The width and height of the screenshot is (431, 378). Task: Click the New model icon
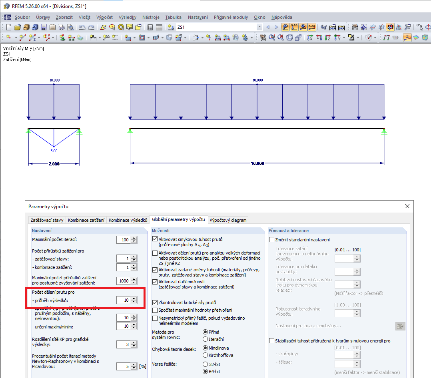tap(9, 27)
